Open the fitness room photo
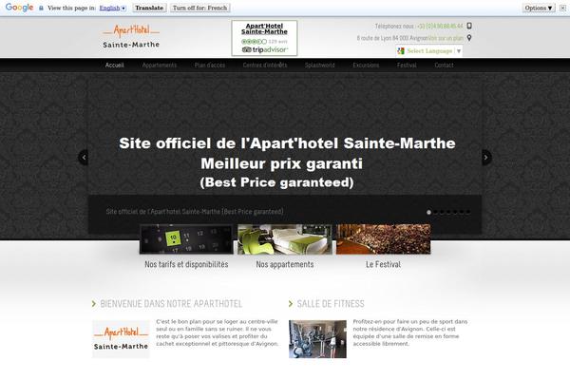Screen dimensions: 570x380 [317, 339]
